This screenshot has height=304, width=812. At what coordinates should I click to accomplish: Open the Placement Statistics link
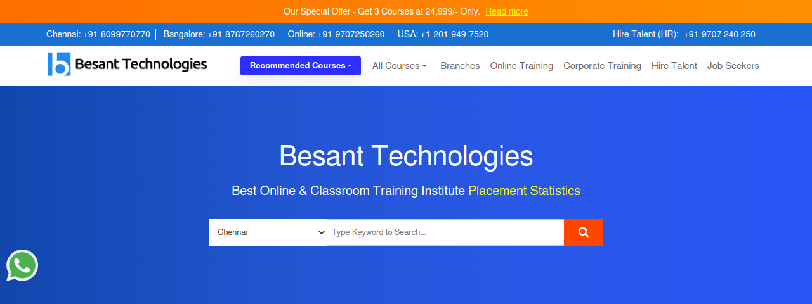pyautogui.click(x=524, y=191)
